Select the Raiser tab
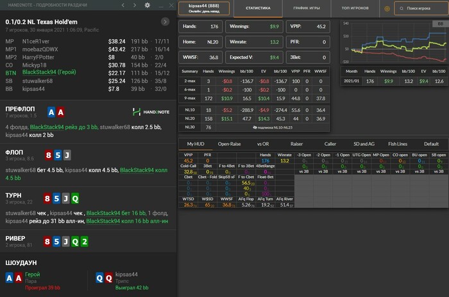Image resolution: width=449 pixels, height=297 pixels. [x=296, y=144]
